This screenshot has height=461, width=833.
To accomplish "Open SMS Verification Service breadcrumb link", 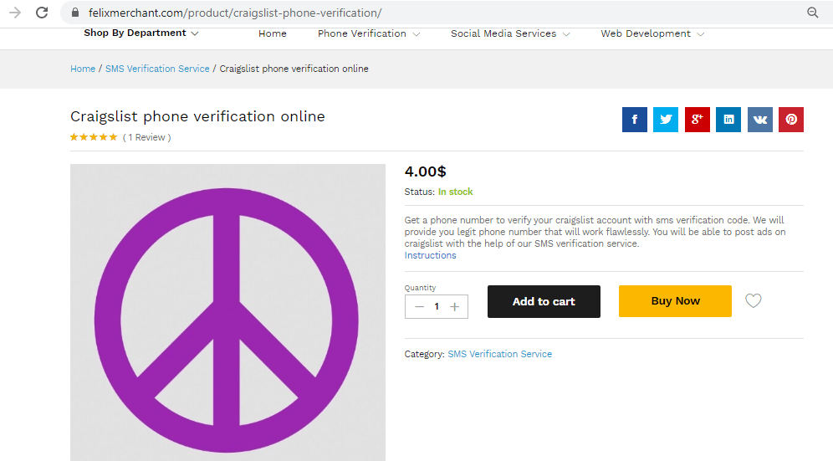I will [157, 69].
